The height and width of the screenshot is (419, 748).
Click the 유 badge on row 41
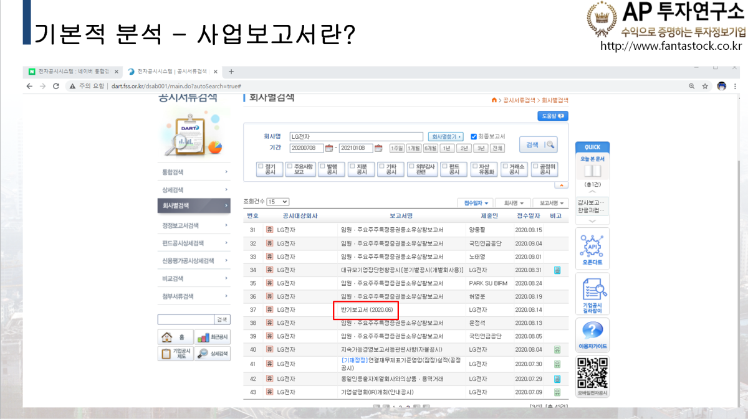[557, 364]
